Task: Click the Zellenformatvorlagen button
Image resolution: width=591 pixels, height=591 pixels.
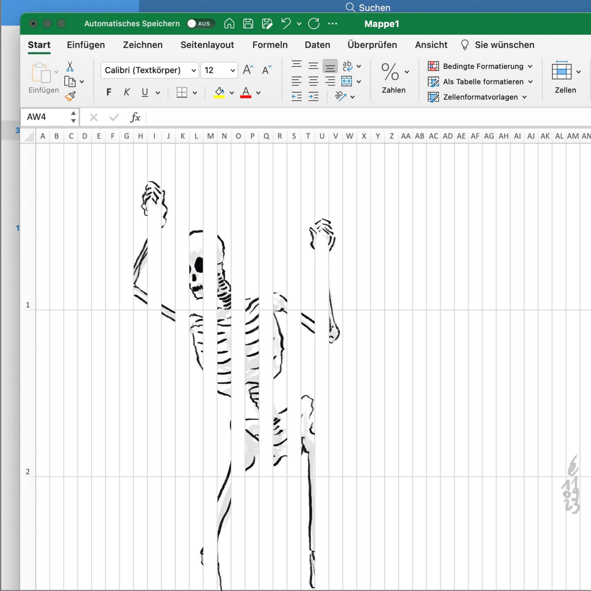Action: [477, 97]
